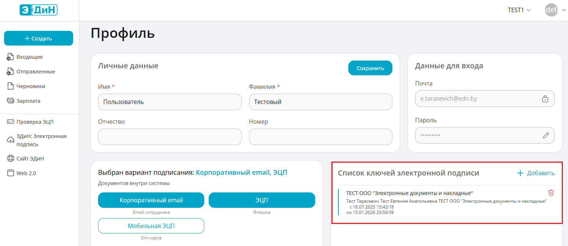
Task: Click the ЭДиН logo
Action: (x=39, y=10)
